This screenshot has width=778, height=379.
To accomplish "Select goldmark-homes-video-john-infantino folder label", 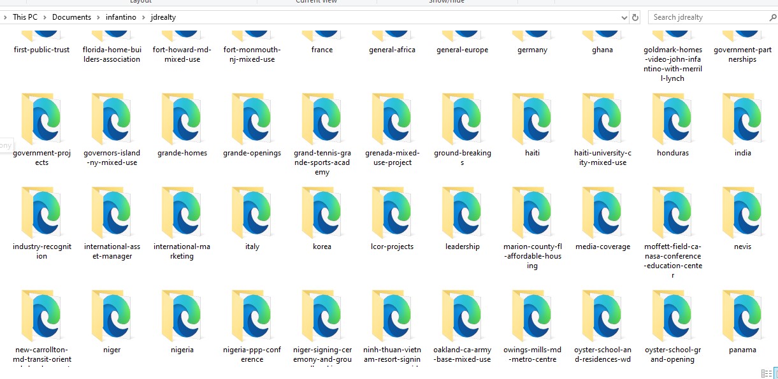I will [x=672, y=64].
